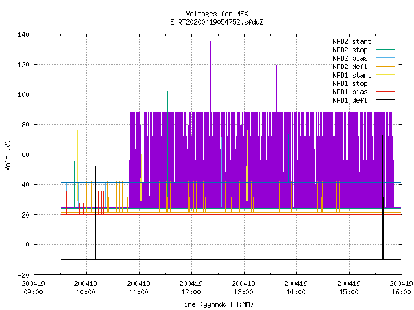The width and height of the screenshot is (414, 310).
Task: Click the 'NPD1 bias' legend label
Action: tap(350, 92)
